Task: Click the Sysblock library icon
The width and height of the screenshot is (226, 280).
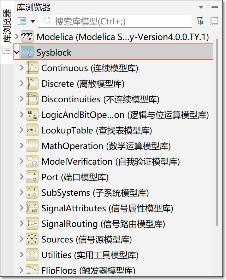Action: point(27,52)
